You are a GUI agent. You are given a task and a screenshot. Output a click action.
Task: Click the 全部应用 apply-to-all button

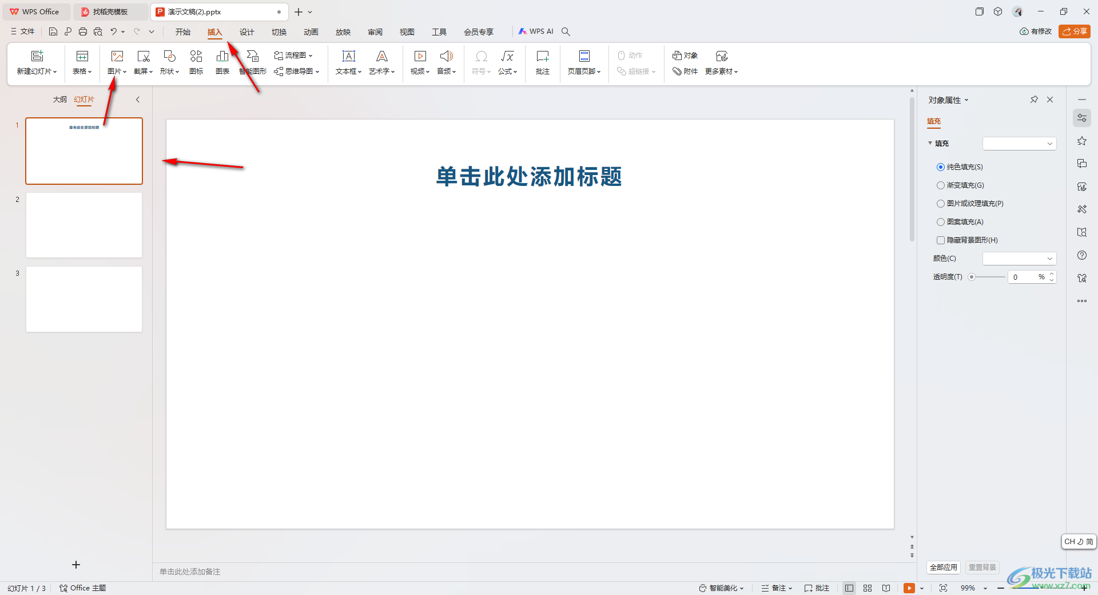pyautogui.click(x=944, y=567)
